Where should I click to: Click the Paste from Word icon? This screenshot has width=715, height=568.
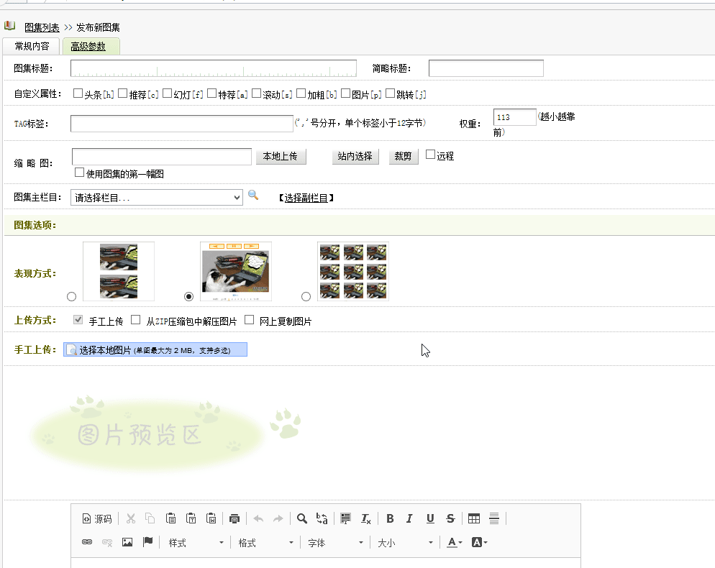click(x=211, y=518)
